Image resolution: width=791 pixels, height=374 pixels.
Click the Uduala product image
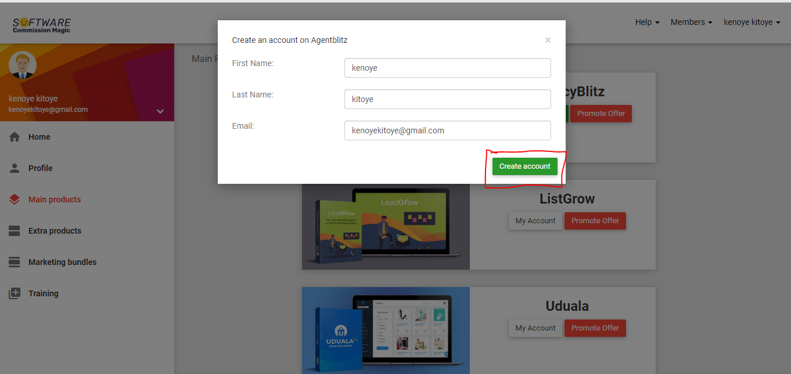coord(386,331)
